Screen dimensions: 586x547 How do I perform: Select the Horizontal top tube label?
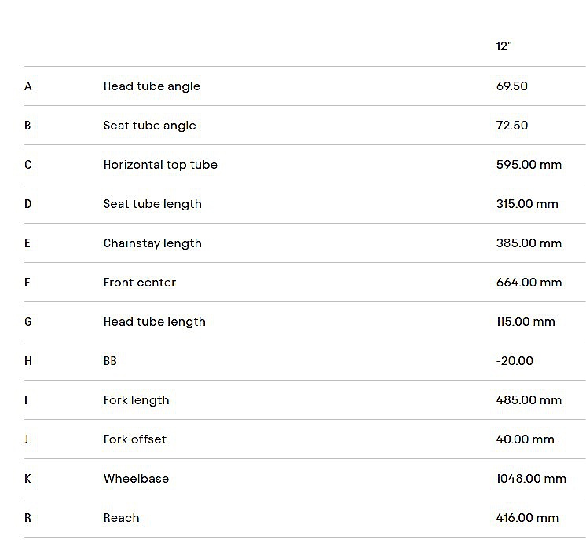pyautogui.click(x=160, y=165)
